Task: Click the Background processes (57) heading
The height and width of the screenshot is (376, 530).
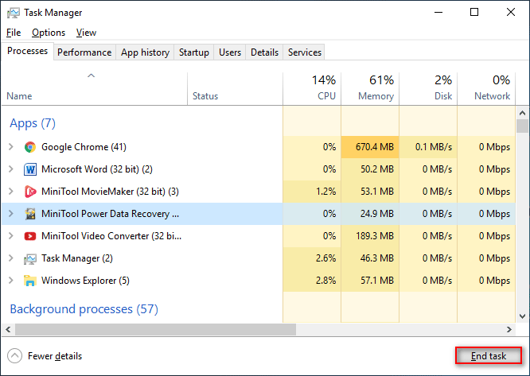Action: point(84,309)
